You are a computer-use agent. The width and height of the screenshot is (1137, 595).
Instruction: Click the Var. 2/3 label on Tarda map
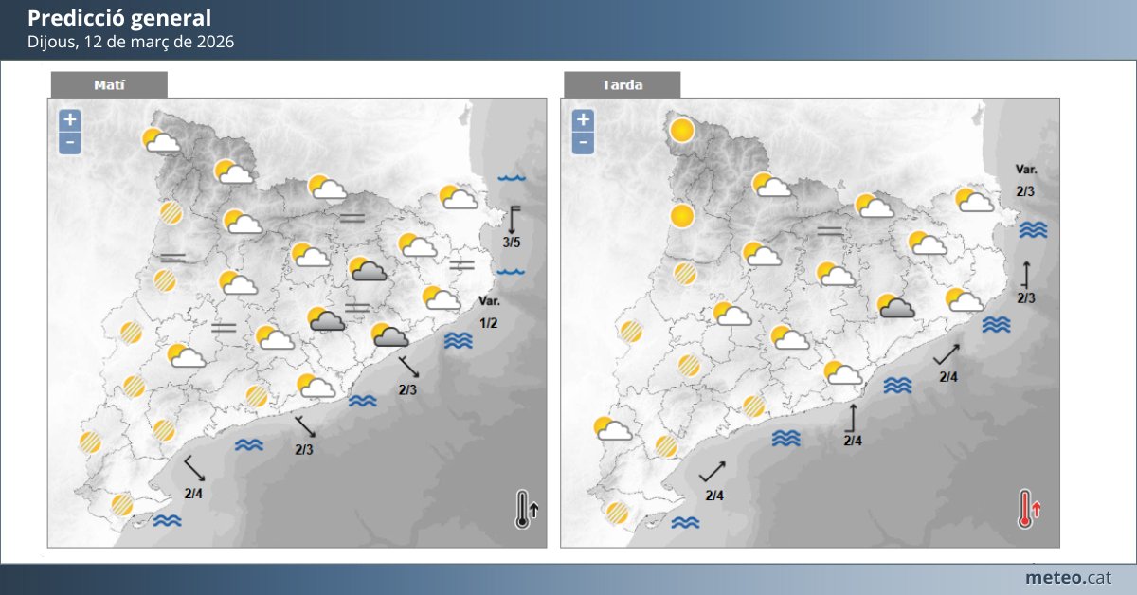pos(1025,182)
